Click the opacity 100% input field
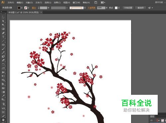 point(101,8)
